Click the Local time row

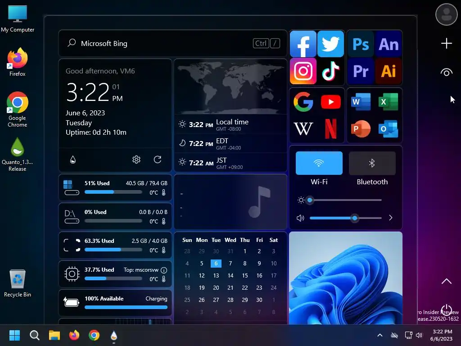pos(230,125)
